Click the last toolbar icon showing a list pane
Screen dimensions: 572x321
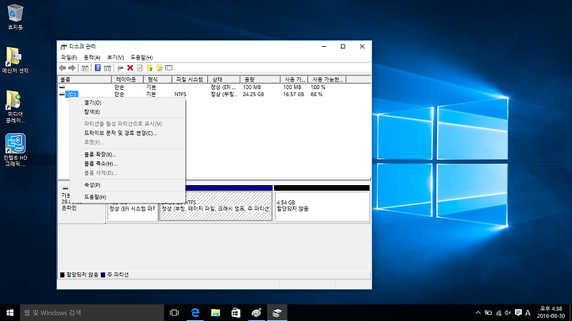[168, 68]
